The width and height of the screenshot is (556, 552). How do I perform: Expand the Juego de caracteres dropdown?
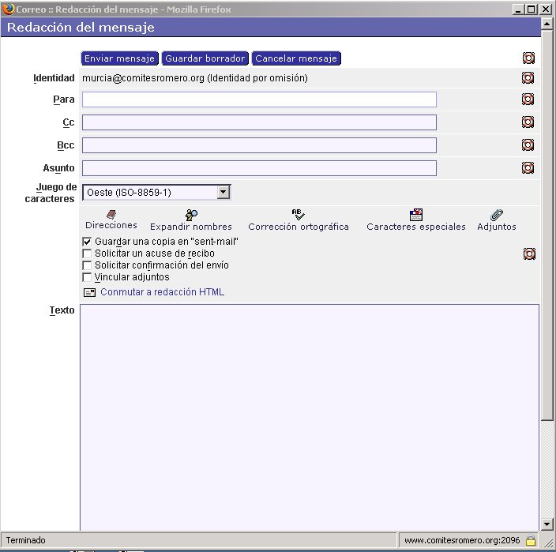pyautogui.click(x=224, y=192)
